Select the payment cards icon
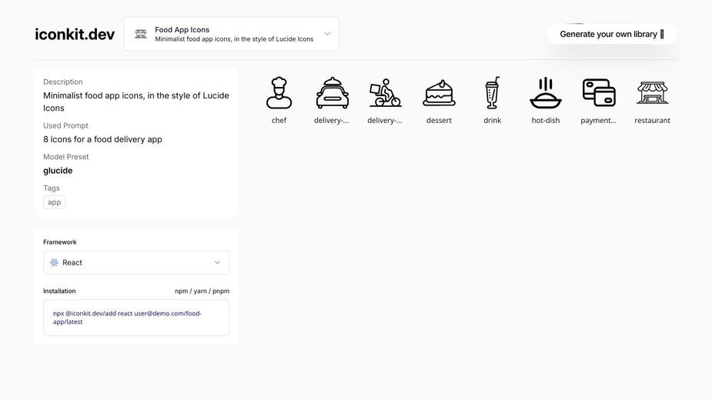Viewport: 712px width, 400px height. click(599, 92)
